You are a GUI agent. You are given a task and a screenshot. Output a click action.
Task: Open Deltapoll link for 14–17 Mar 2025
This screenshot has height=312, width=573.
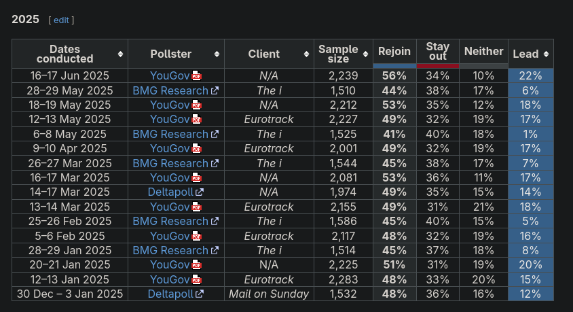[170, 192]
